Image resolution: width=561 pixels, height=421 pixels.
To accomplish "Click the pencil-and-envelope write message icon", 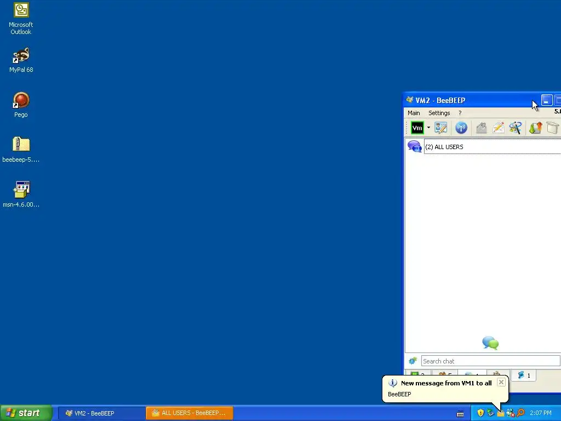I will click(499, 128).
